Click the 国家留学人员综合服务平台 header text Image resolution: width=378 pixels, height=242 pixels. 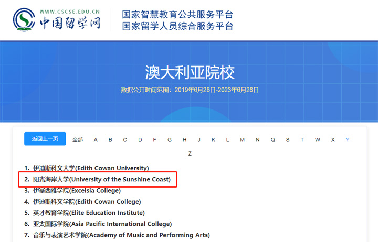[x=177, y=26]
